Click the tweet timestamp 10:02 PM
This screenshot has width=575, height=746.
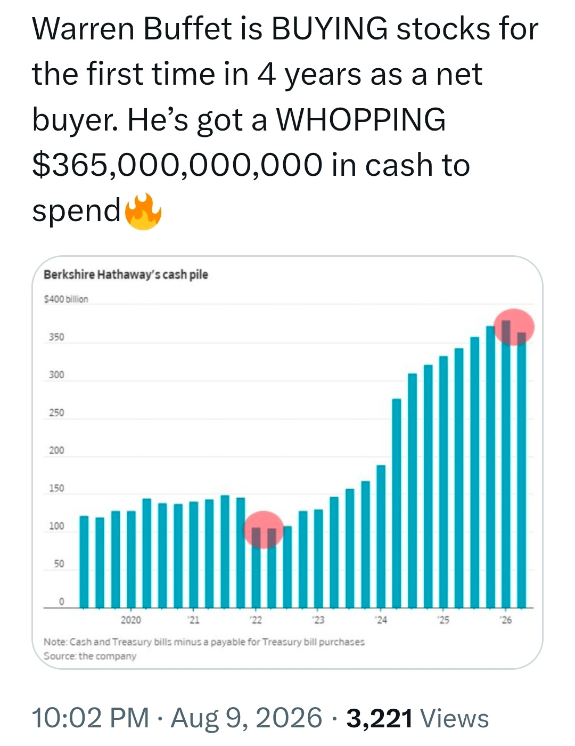pyautogui.click(x=91, y=718)
